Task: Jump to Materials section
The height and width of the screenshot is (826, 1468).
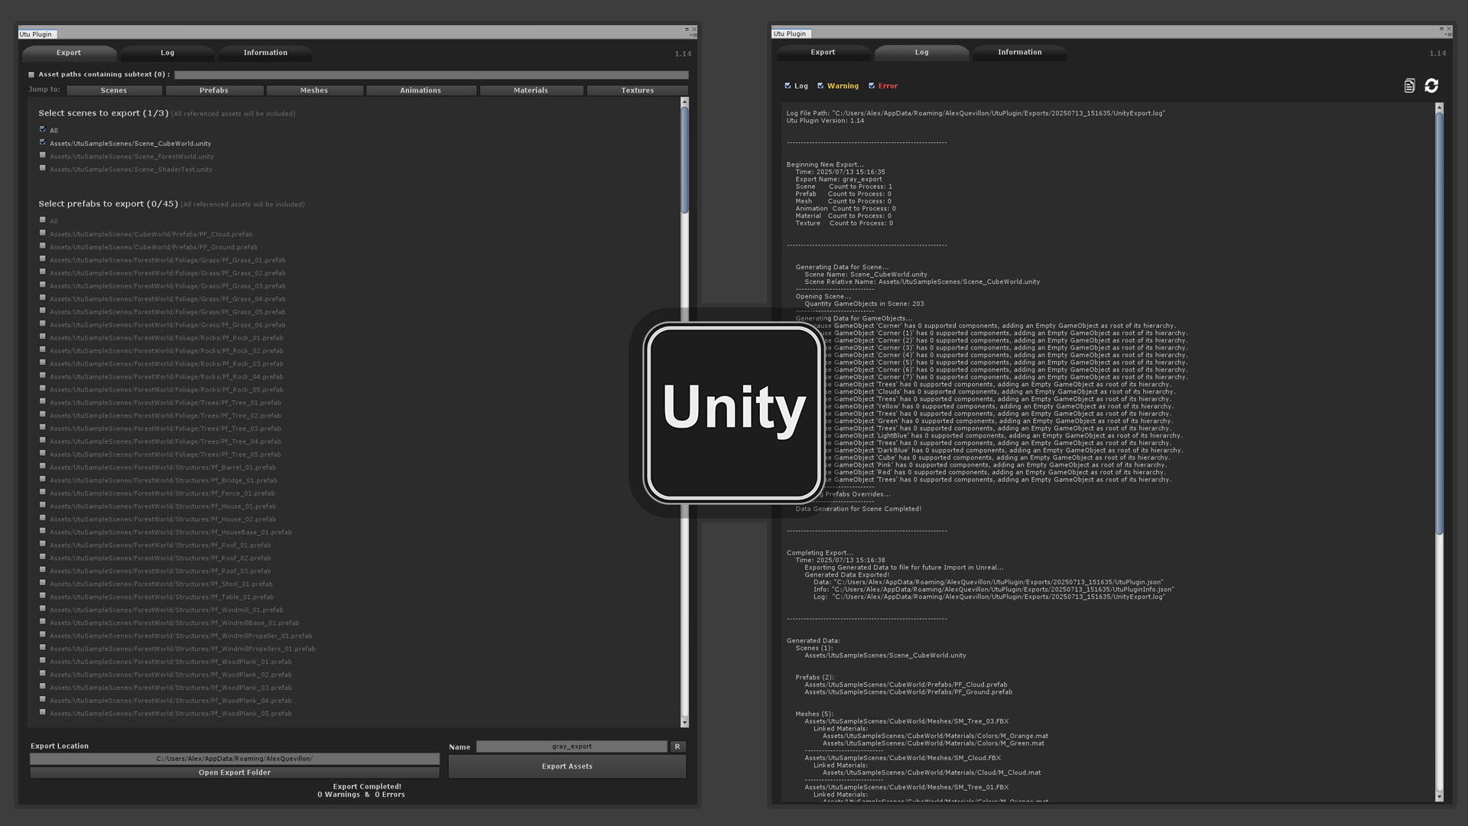Action: [x=531, y=90]
